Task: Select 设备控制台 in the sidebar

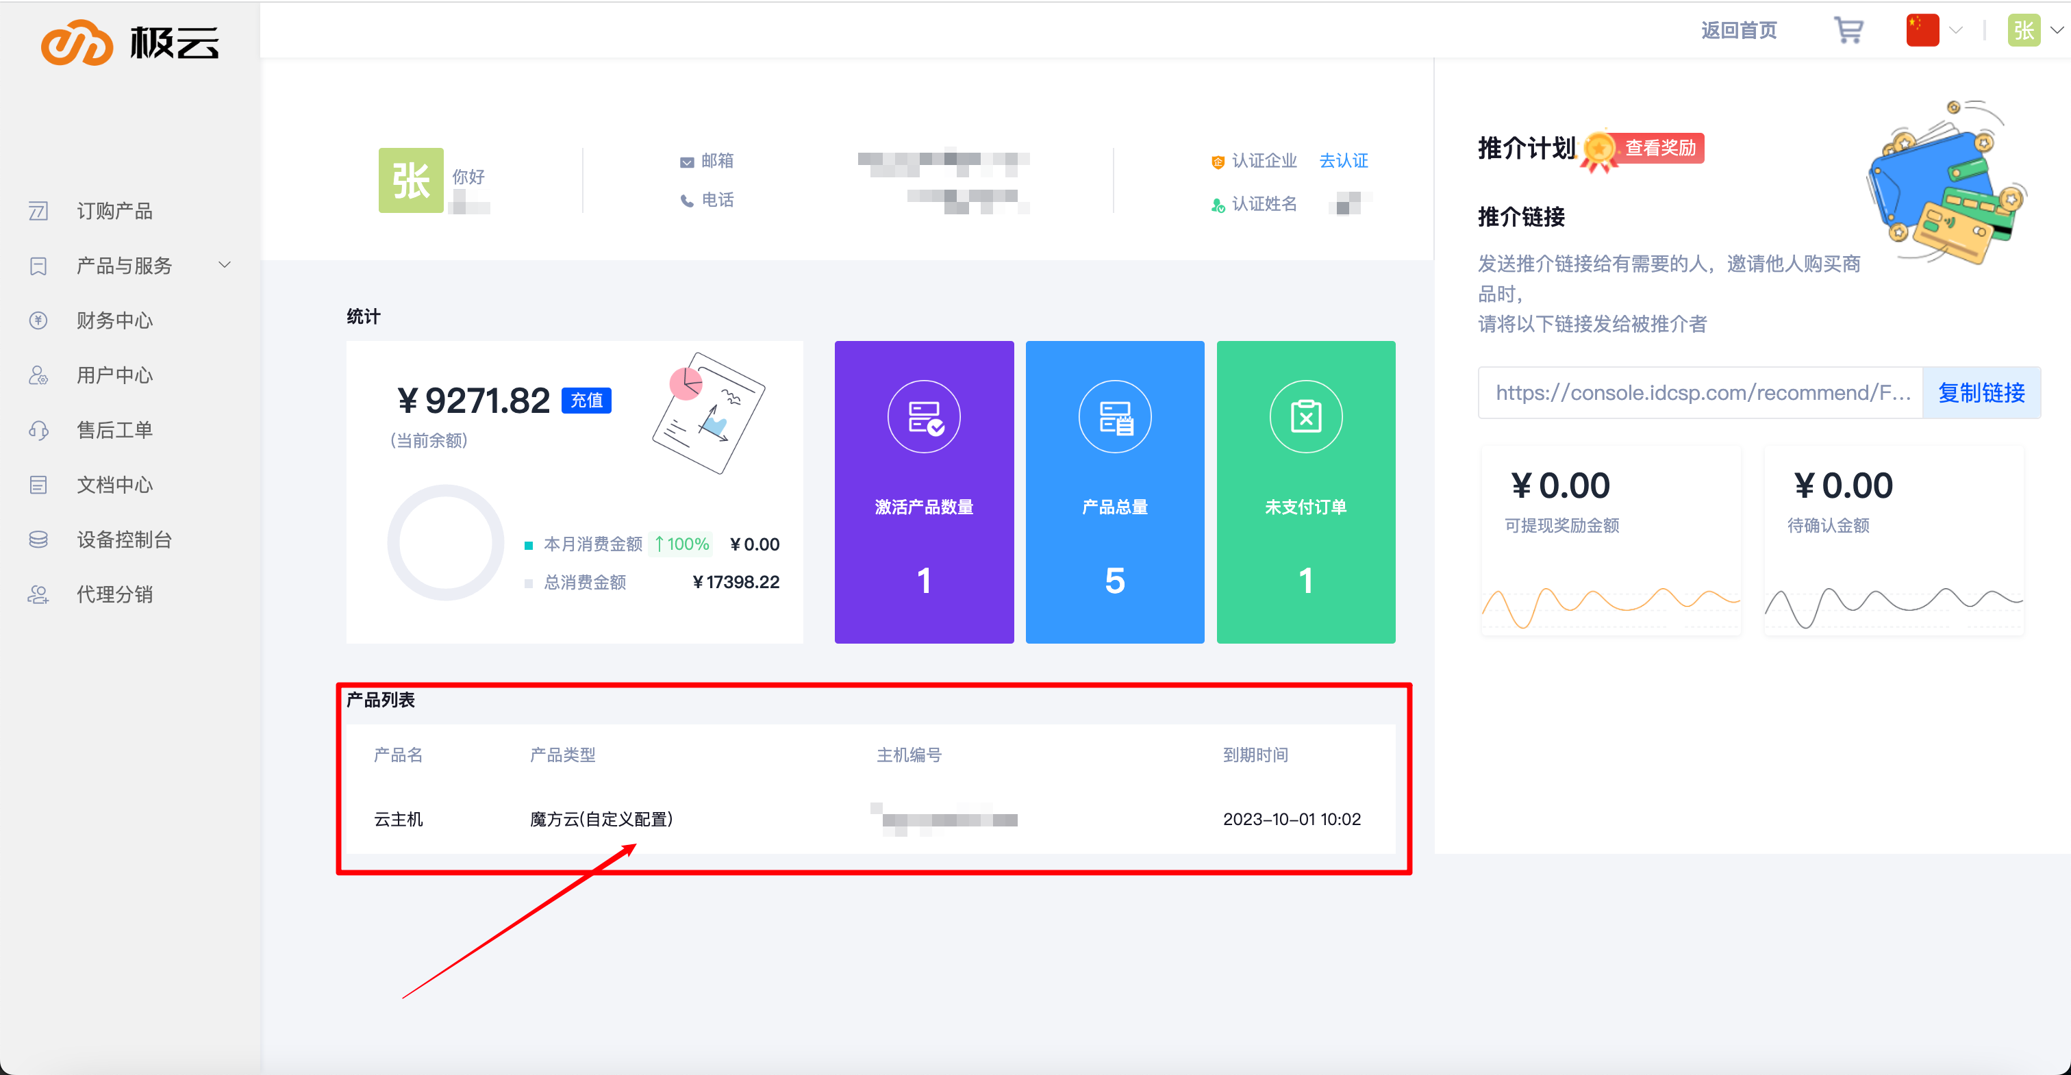Action: click(124, 540)
